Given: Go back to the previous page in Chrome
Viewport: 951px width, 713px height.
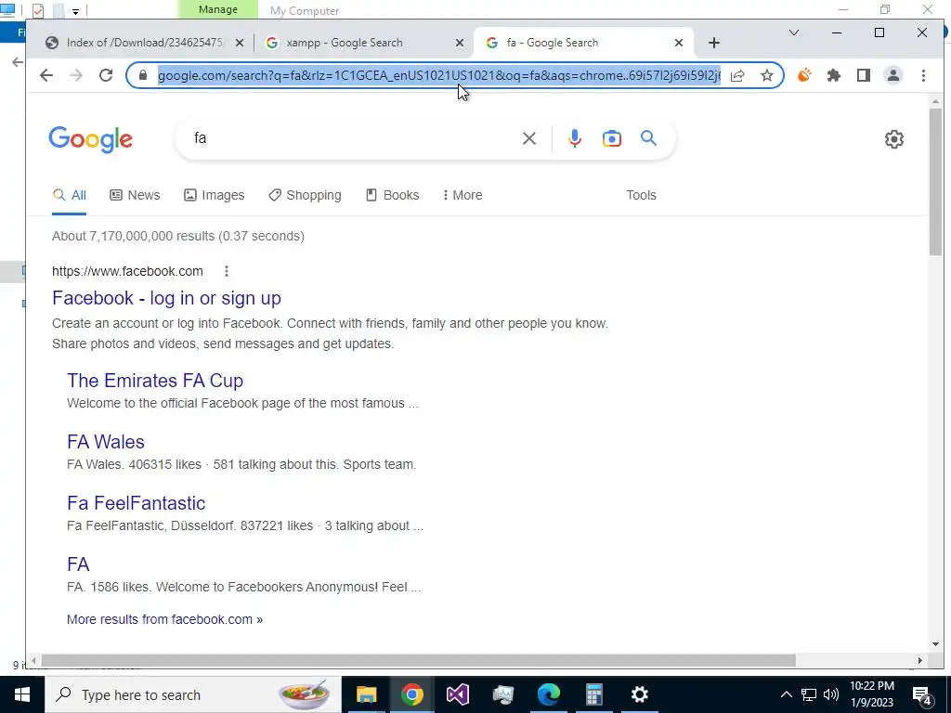Looking at the screenshot, I should (x=46, y=75).
